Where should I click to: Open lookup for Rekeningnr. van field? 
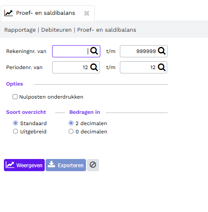pyautogui.click(x=94, y=51)
